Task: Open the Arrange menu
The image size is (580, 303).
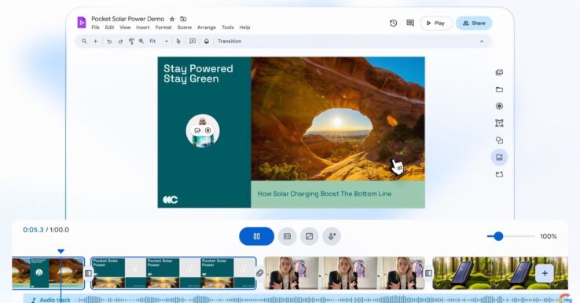Action: (207, 27)
